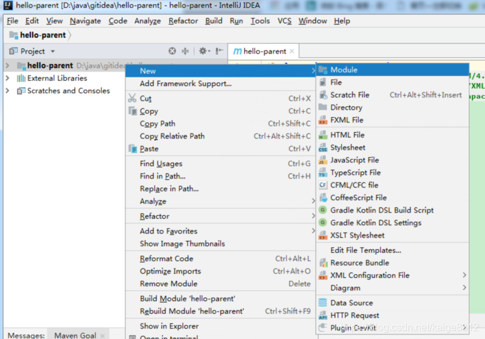
Task: Open the Project view dropdown arrow
Action: [x=52, y=52]
